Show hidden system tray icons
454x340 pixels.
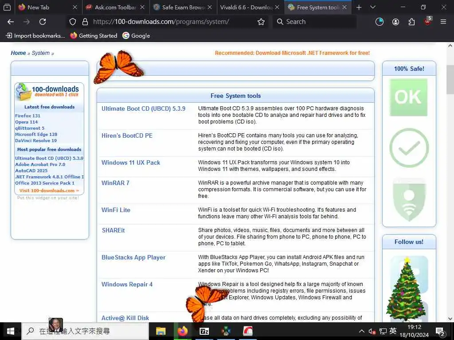click(x=362, y=331)
